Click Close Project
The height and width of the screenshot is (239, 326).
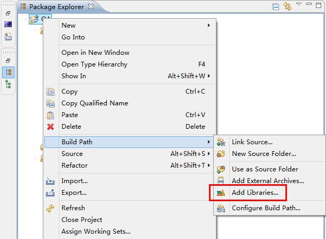pos(82,220)
